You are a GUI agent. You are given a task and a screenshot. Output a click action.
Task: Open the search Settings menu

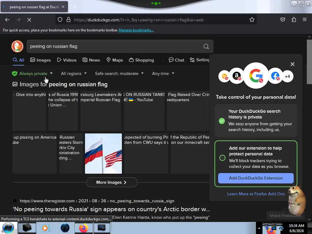(x=199, y=60)
